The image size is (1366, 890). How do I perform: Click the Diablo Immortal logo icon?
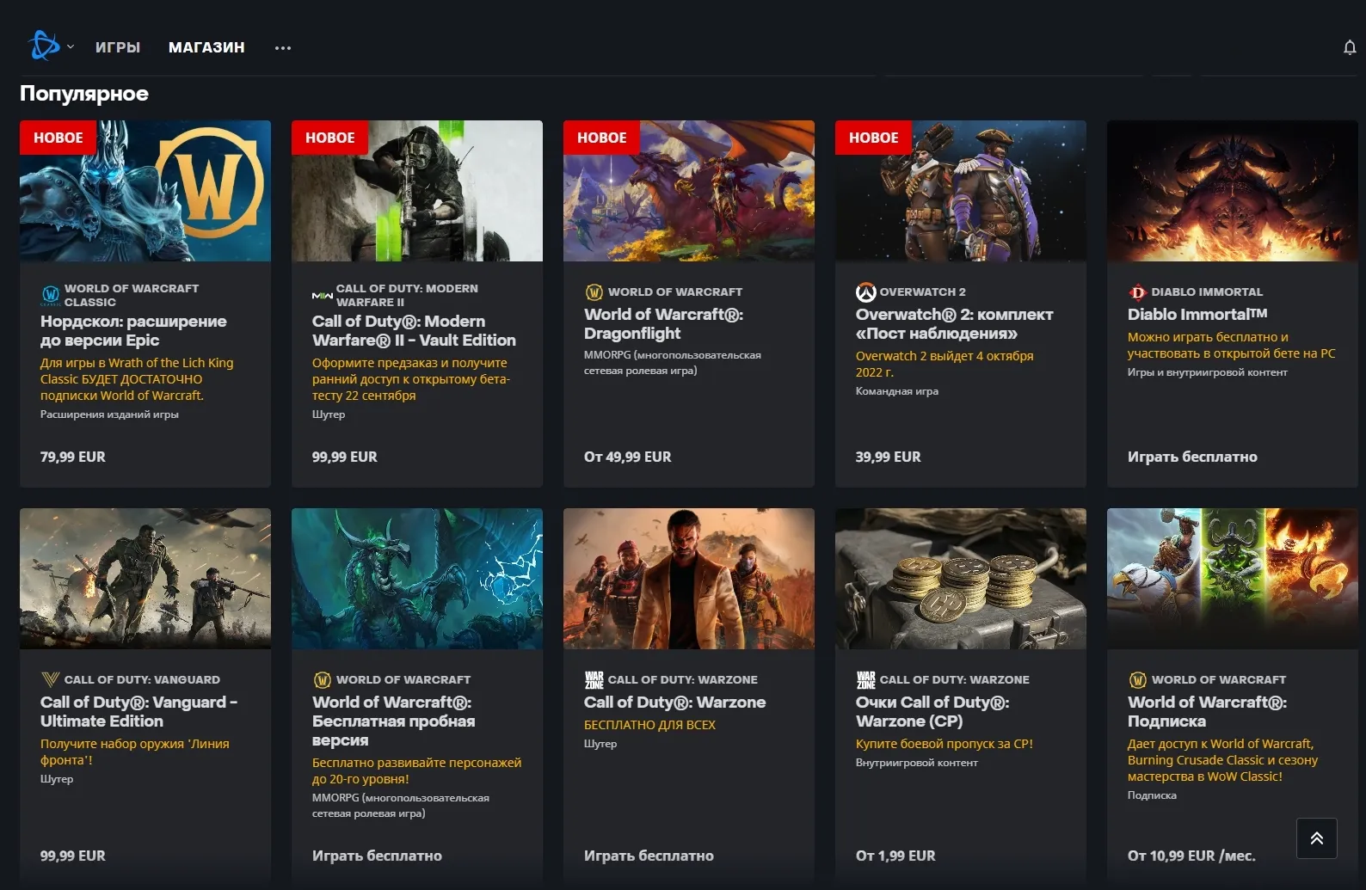1137,292
